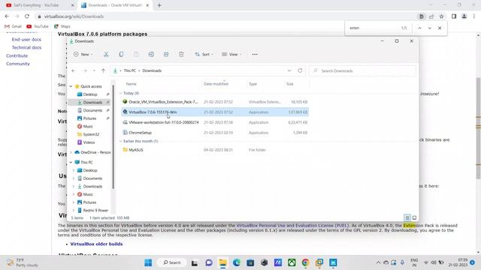
Task: Open Google Chrome from taskbar
Action: pyautogui.click(x=306, y=262)
